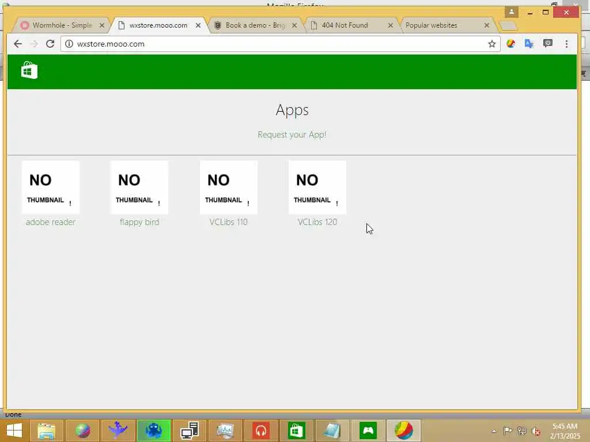Open the Google Translate extension icon

pyautogui.click(x=529, y=44)
